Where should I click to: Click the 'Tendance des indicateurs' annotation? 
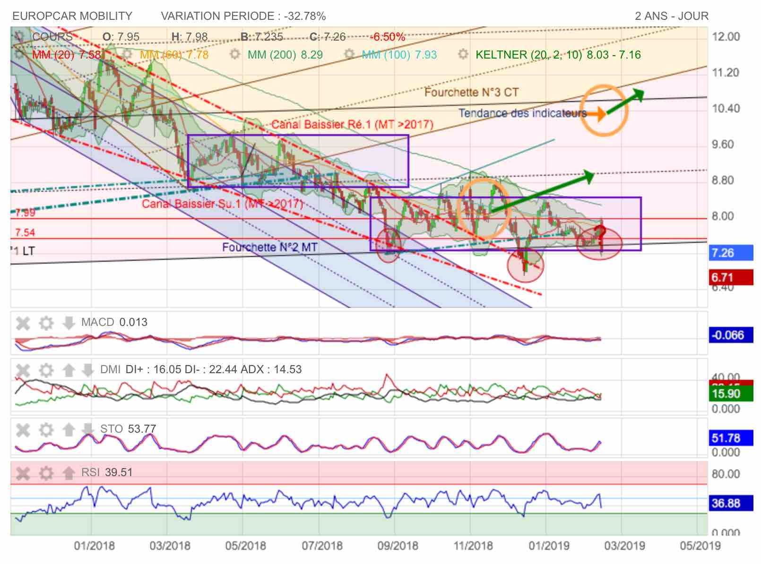pos(523,113)
